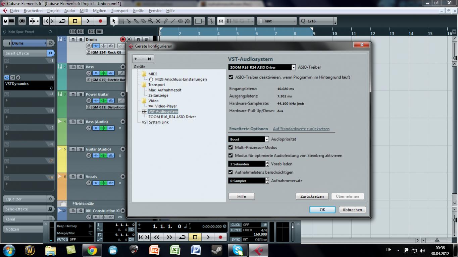
Task: Open Google Chrome from the taskbar
Action: (92, 250)
